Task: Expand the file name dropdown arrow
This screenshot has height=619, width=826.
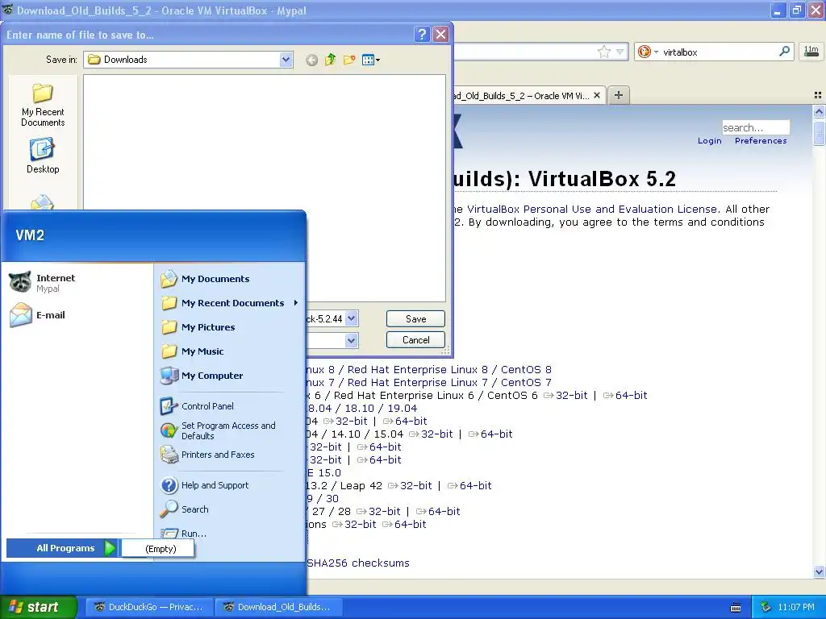Action: coord(352,318)
